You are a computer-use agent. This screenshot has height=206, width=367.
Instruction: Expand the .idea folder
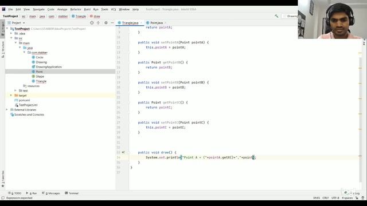[x=11, y=33]
